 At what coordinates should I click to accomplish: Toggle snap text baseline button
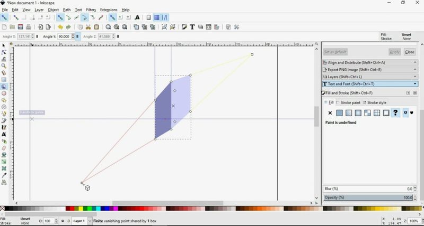pos(137,17)
